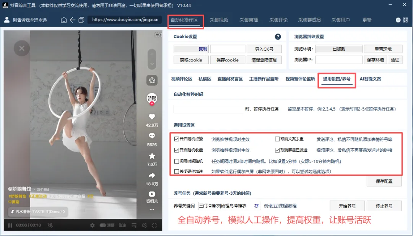Viewport: 413px width, 236px height.
Task: Click 开始养号 to start account nurturing
Action: click(x=347, y=206)
